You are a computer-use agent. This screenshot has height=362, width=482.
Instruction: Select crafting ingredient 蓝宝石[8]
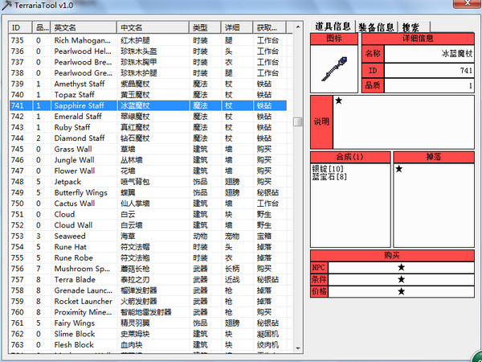pyautogui.click(x=329, y=177)
